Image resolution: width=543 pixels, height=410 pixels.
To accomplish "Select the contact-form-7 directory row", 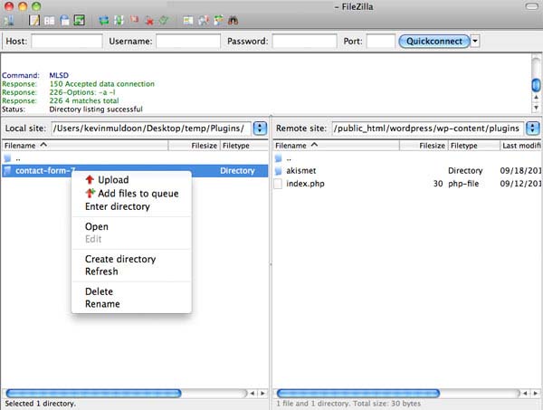I will click(x=135, y=170).
